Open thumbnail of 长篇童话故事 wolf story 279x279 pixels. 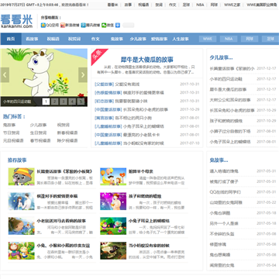click(x=21, y=177)
